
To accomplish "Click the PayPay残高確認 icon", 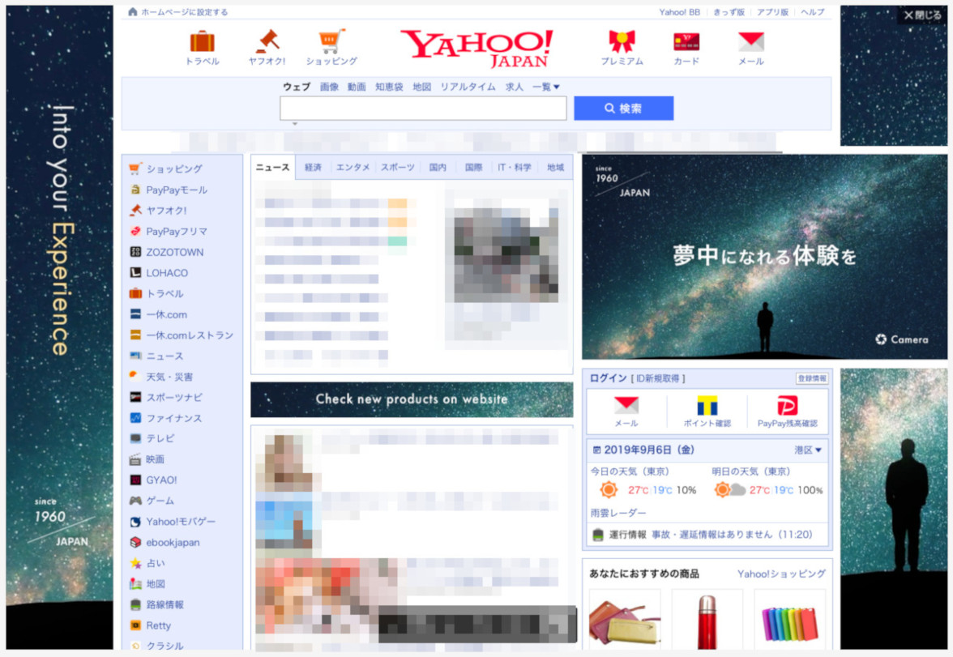I will coord(787,405).
